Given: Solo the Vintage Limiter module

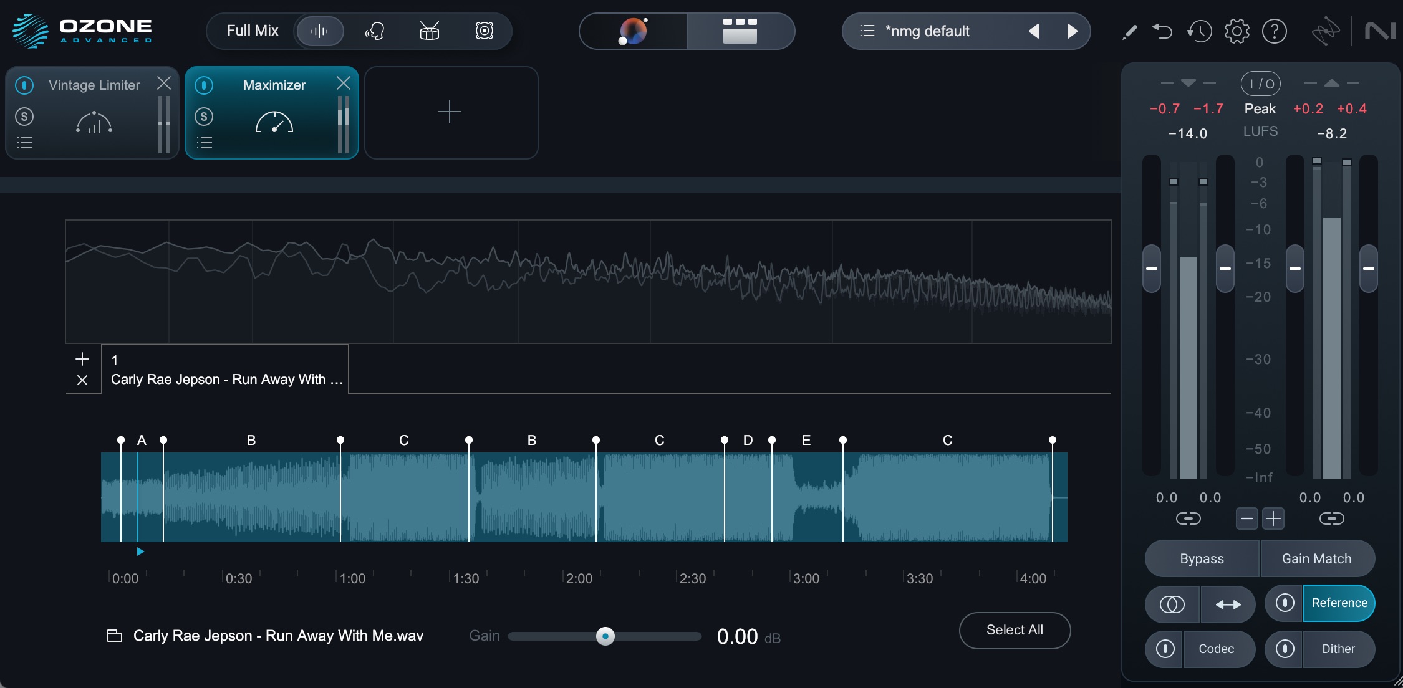Looking at the screenshot, I should tap(24, 117).
